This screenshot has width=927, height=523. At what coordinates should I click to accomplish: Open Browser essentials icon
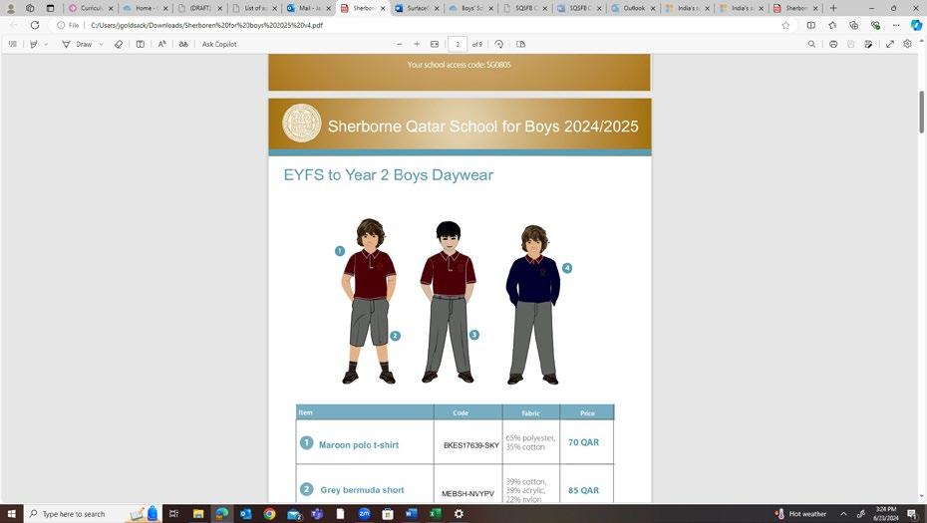click(x=875, y=26)
